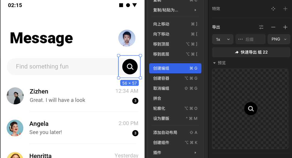The width and height of the screenshot is (292, 158).
Task: Click the black search icon button
Action: [130, 67]
